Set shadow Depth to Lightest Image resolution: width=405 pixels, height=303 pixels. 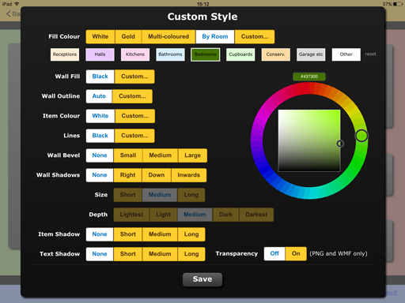click(131, 215)
